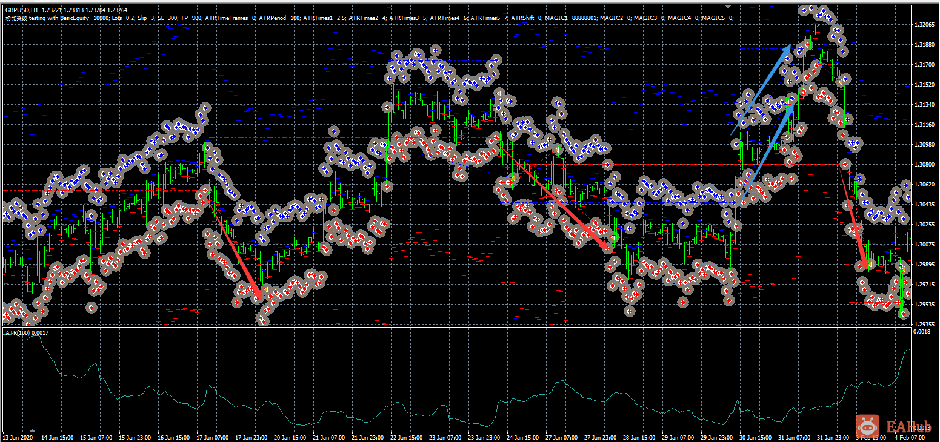Select the 1.30980 price scale label
Viewport: 940px width, 442px height.
924,145
